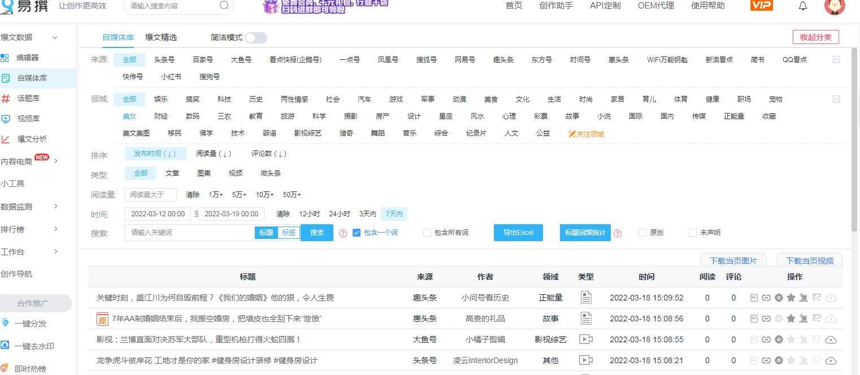Click the link icon in 7年AA制 row
The image size is (860, 375).
pos(766,319)
